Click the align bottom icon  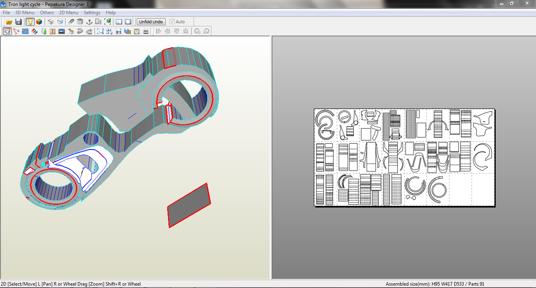(186, 31)
